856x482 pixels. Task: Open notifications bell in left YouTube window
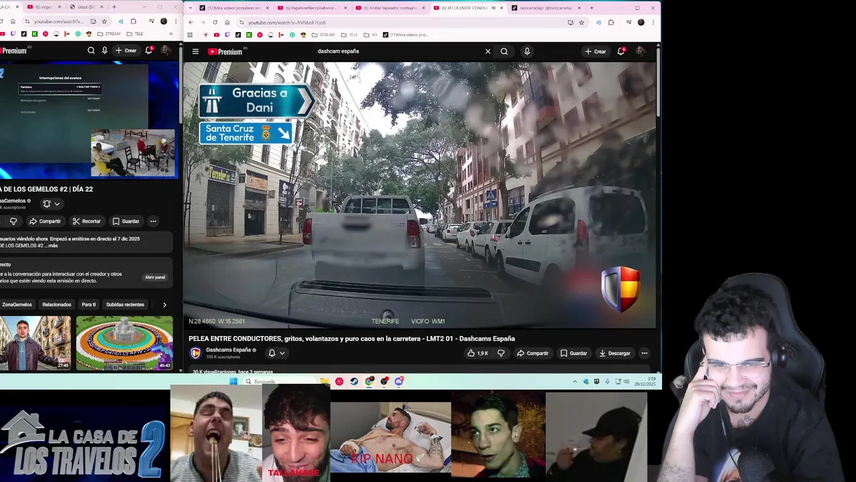click(x=149, y=50)
